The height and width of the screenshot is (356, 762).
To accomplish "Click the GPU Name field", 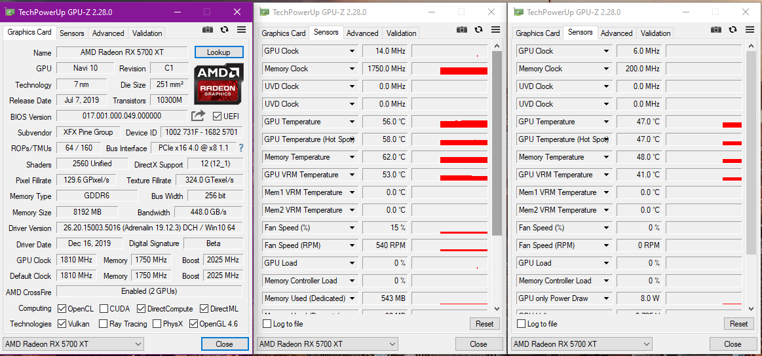I will pos(122,52).
